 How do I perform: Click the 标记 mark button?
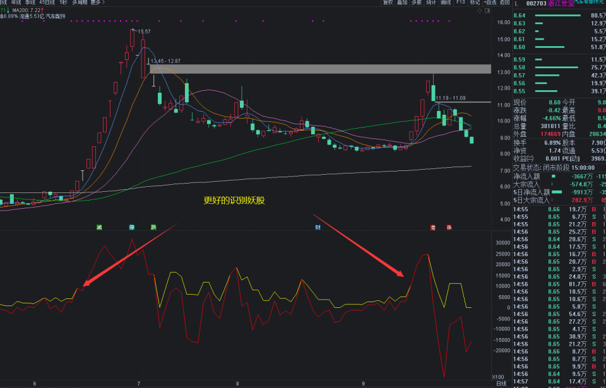pos(475,3)
